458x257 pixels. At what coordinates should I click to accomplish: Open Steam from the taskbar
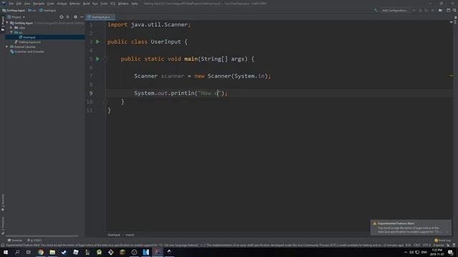point(64,252)
